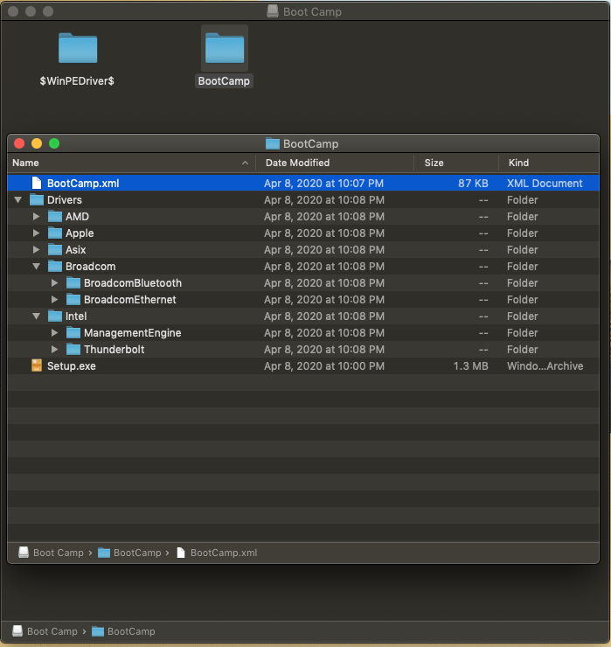The image size is (611, 647).
Task: Select the Setup.exe file name
Action: [x=72, y=366]
